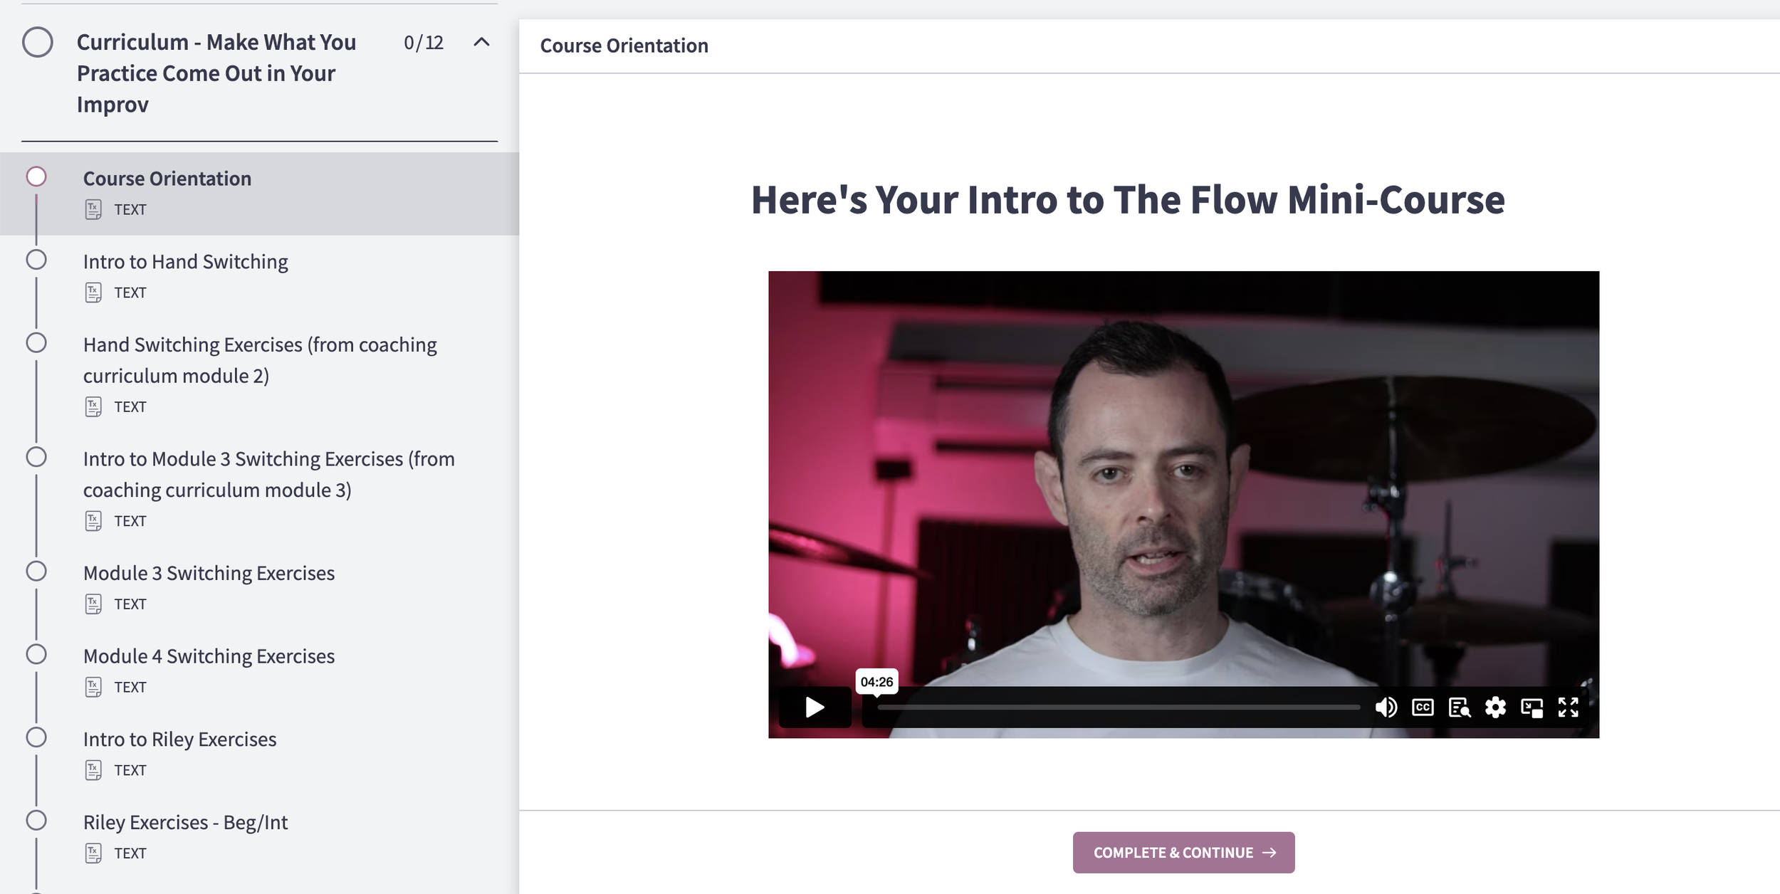Open the video transcript search
The height and width of the screenshot is (894, 1780).
coord(1459,708)
